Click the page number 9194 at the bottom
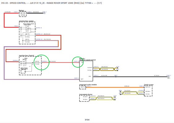 [87, 120]
